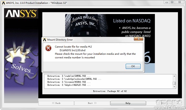The image size is (186, 110).
Task: Maximize the ANSYS installation window
Action: click(x=172, y=2)
